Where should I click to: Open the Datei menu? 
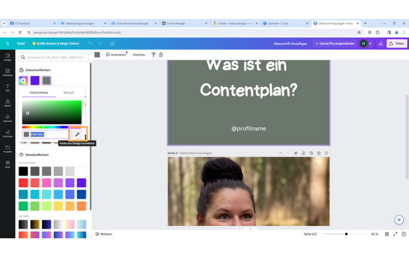point(21,44)
